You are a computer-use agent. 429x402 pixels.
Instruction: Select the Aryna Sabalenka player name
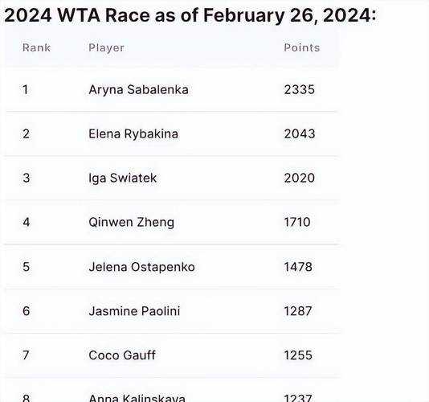tap(138, 90)
